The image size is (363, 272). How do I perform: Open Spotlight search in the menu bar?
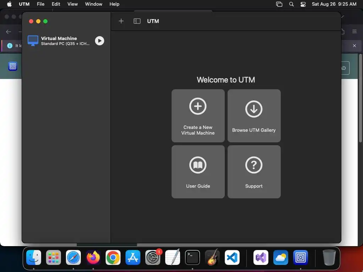pos(291,4)
